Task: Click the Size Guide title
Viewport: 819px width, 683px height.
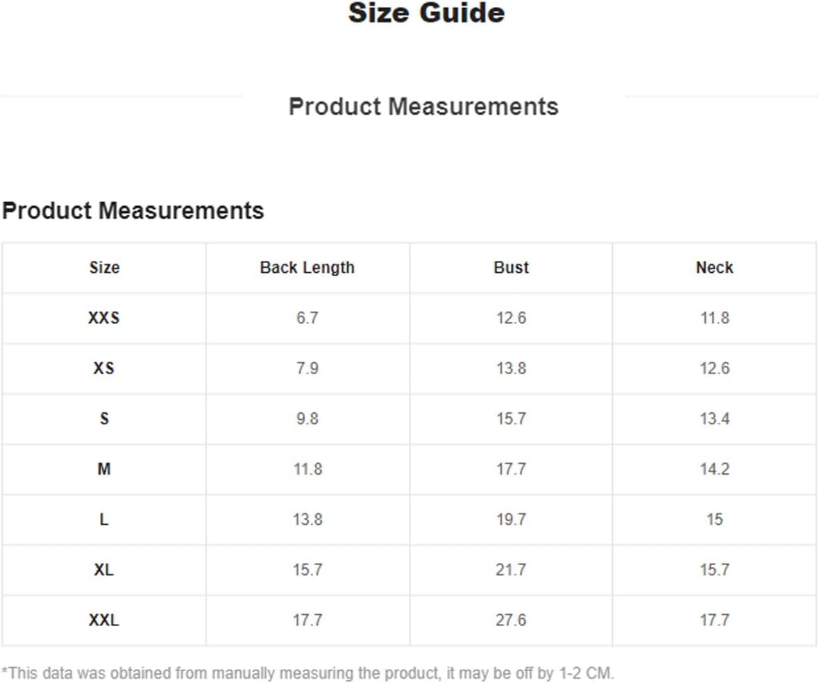Action: tap(426, 13)
